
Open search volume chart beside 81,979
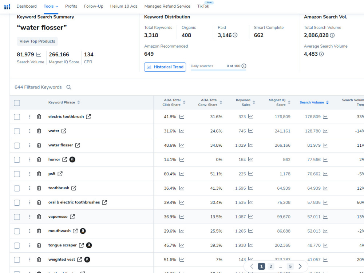point(39,55)
